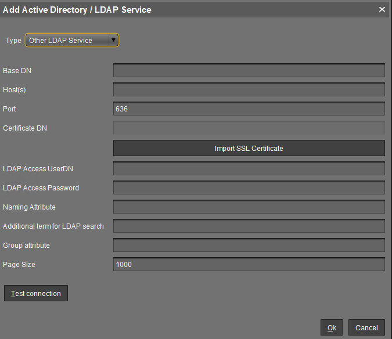This screenshot has height=339, width=392.
Task: Cancel the LDAP service dialog
Action: [366, 328]
